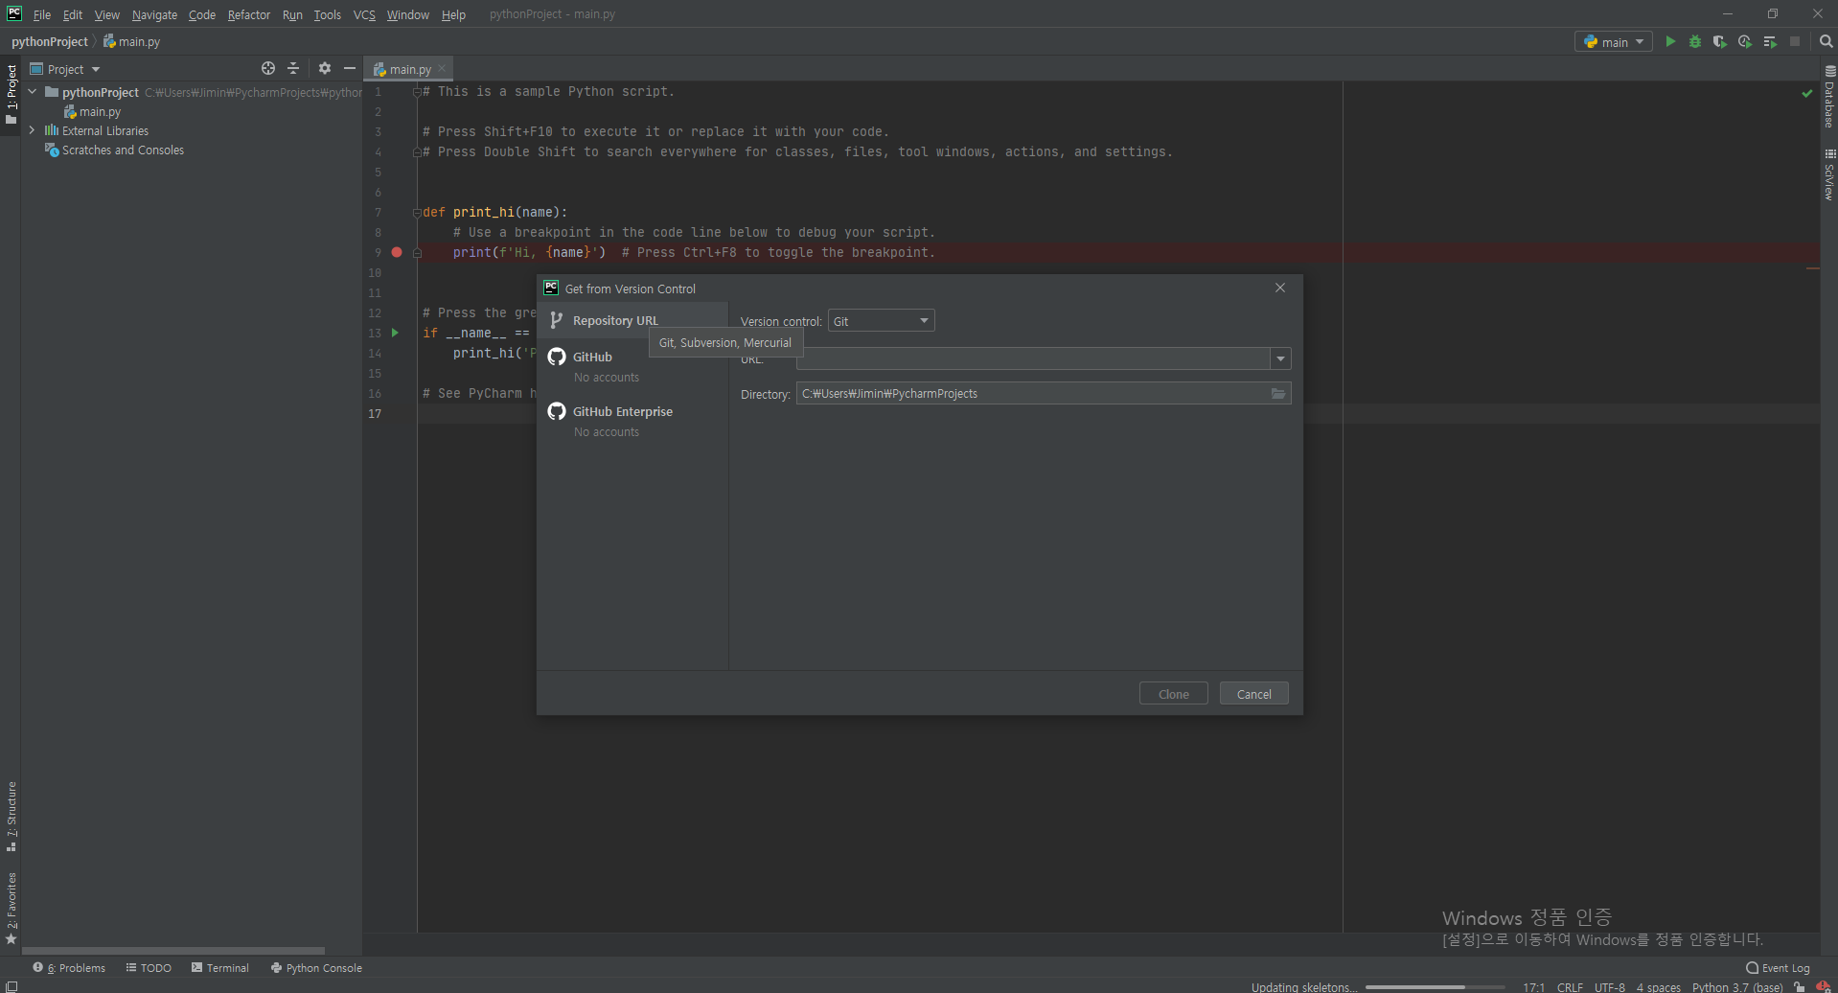Viewport: 1838px width, 993px height.
Task: Start debugging with the bug icon
Action: point(1695,41)
